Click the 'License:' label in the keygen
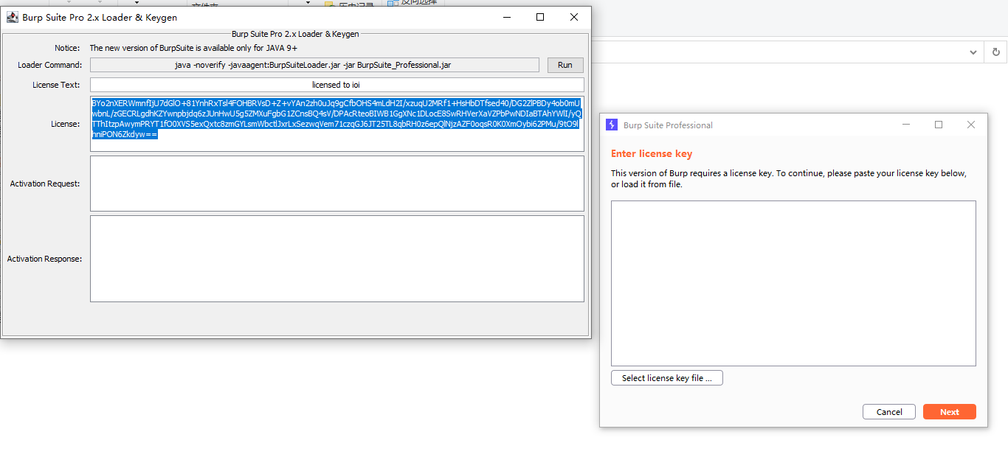The image size is (1008, 457). click(65, 124)
